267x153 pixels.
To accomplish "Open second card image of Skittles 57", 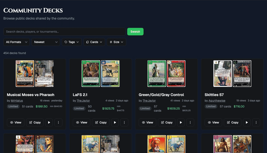I will [242, 74].
